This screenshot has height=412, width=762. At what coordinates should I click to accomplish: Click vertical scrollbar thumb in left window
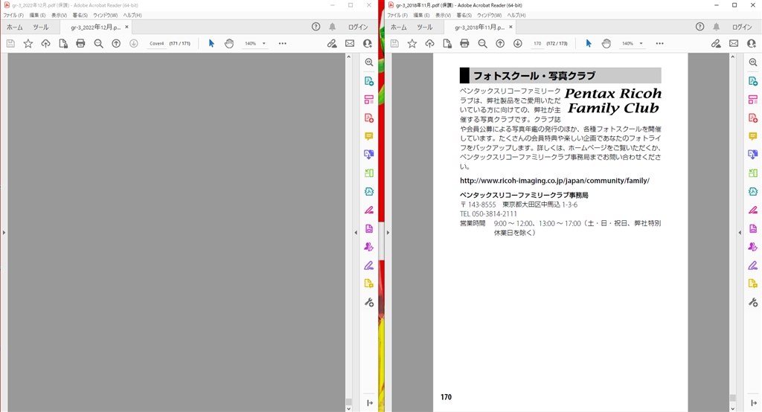348,402
